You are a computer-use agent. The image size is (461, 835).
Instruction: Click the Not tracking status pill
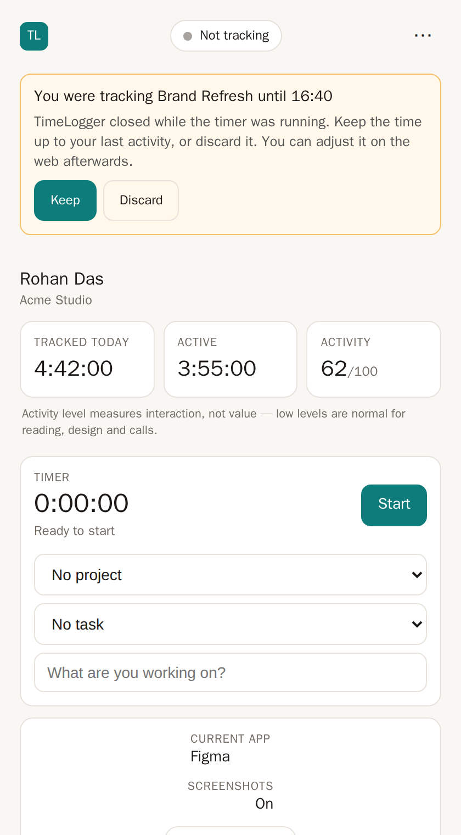pyautogui.click(x=226, y=36)
